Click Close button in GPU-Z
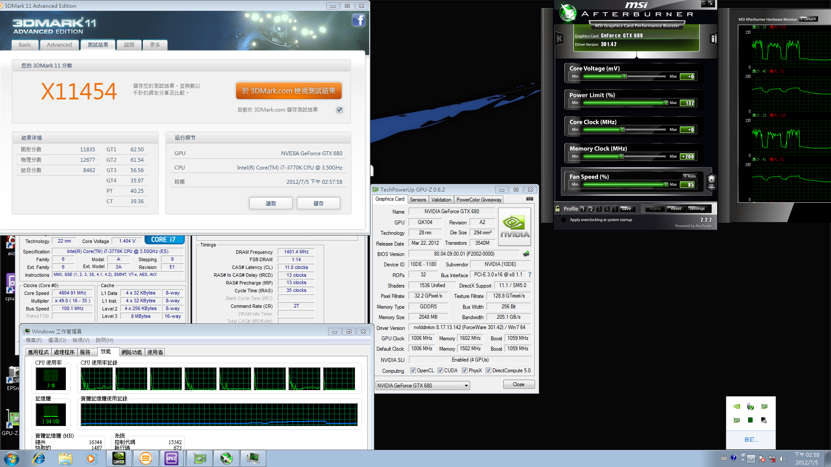 [x=519, y=384]
